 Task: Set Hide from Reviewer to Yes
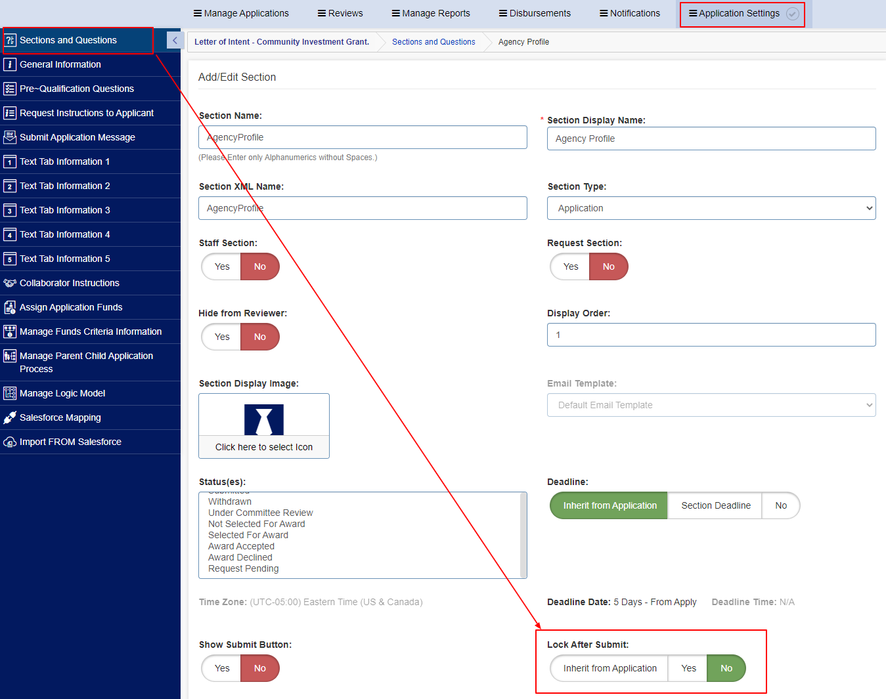pyautogui.click(x=222, y=337)
